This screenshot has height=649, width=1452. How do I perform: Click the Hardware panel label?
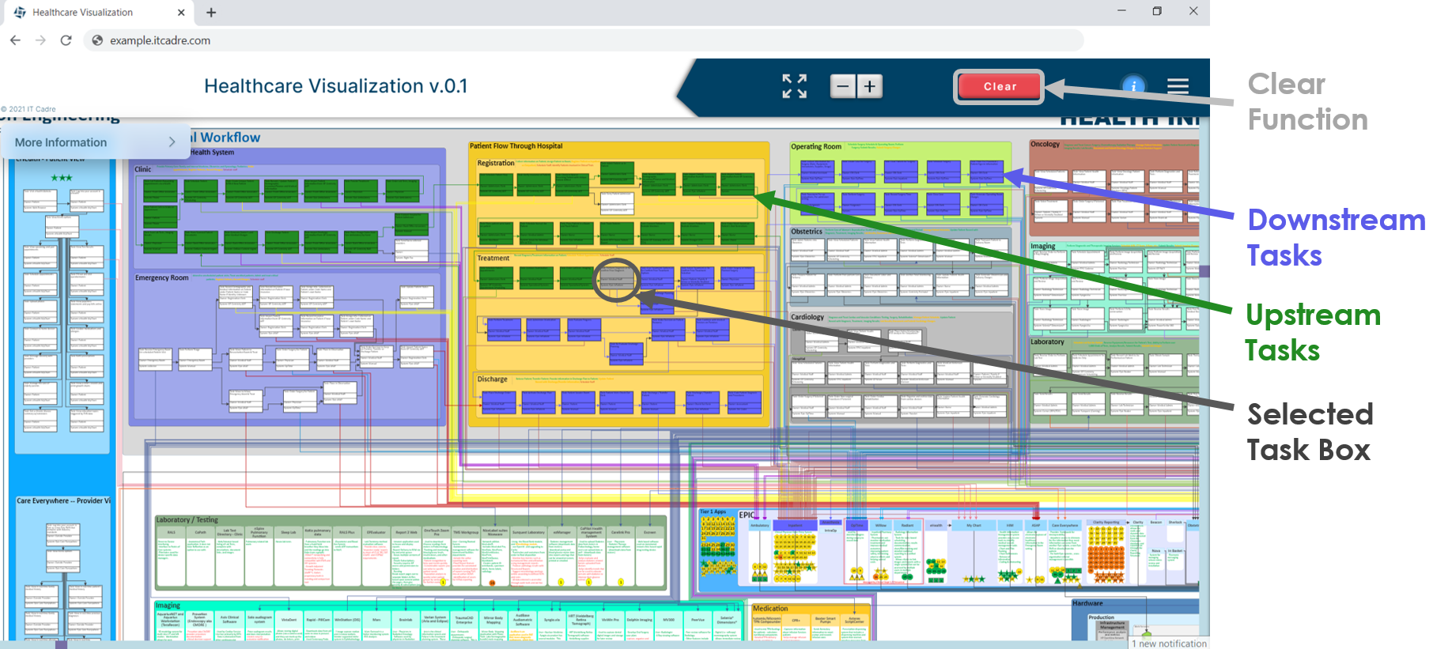(x=1087, y=603)
